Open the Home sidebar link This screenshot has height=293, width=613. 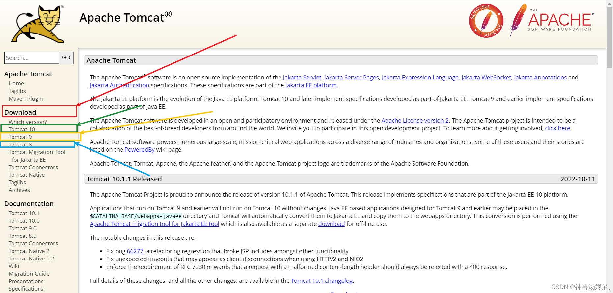(16, 83)
